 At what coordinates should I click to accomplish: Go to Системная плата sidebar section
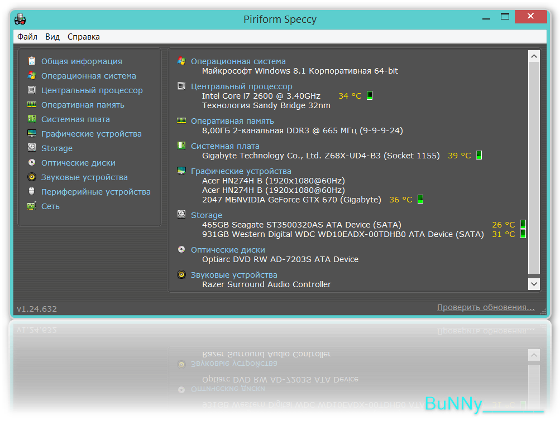pos(75,119)
